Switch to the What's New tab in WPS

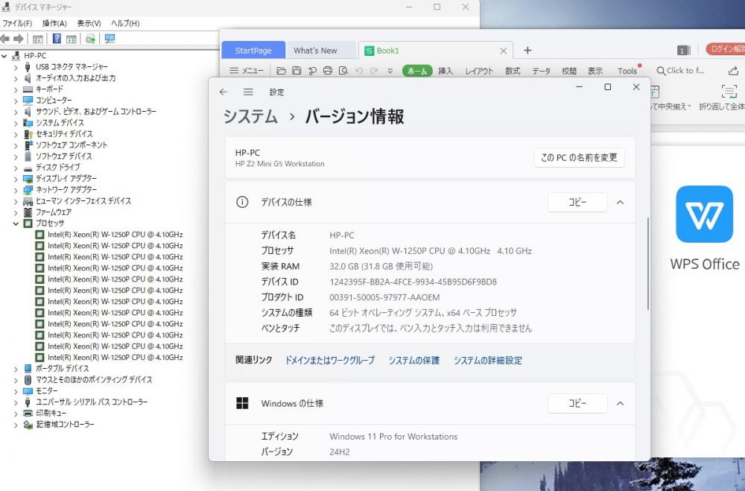coord(315,51)
